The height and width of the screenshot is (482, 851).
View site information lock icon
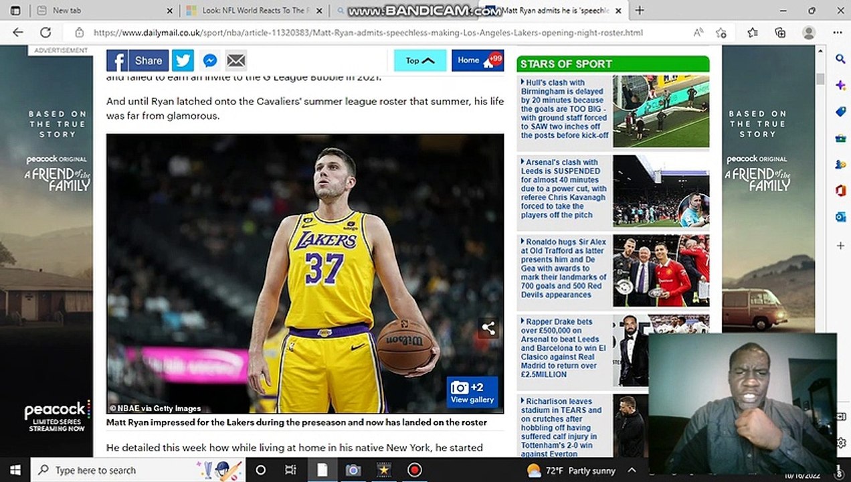coord(79,32)
